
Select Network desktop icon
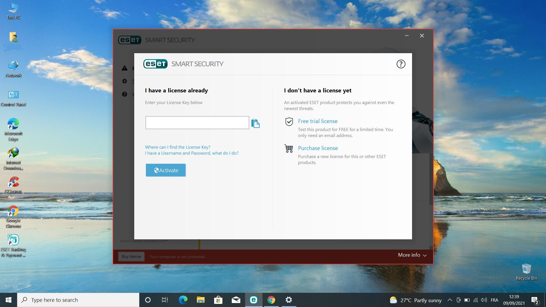coord(13,69)
